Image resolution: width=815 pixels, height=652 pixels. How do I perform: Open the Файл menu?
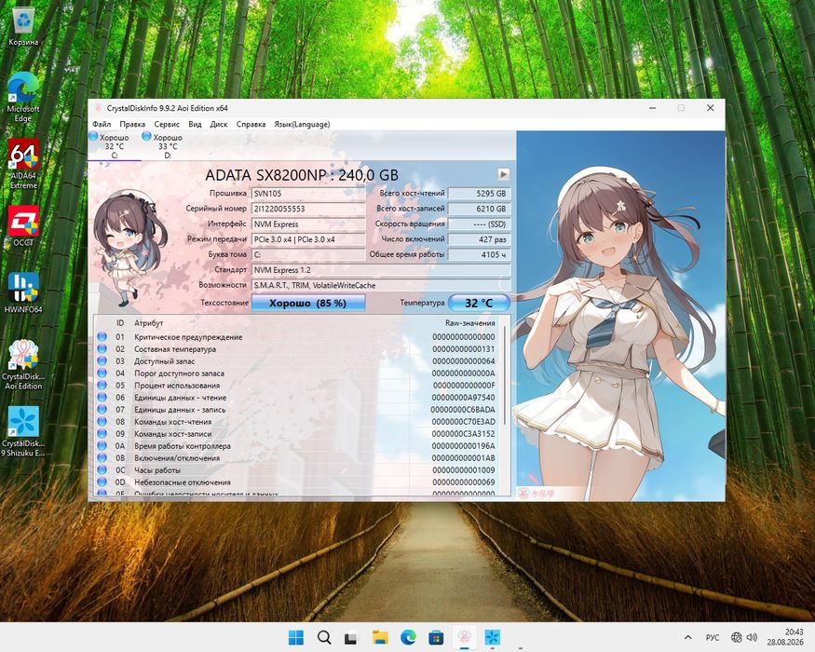pyautogui.click(x=102, y=124)
